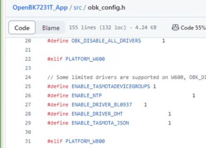206x148 pixels.
Task: Click the obk_config.h file name in breadcrumb
Action: [x=106, y=7]
